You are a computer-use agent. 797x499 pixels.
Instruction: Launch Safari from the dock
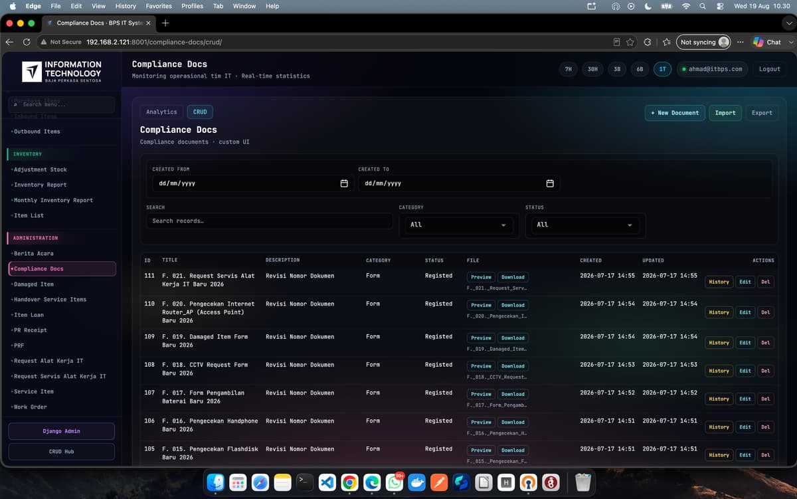point(260,483)
